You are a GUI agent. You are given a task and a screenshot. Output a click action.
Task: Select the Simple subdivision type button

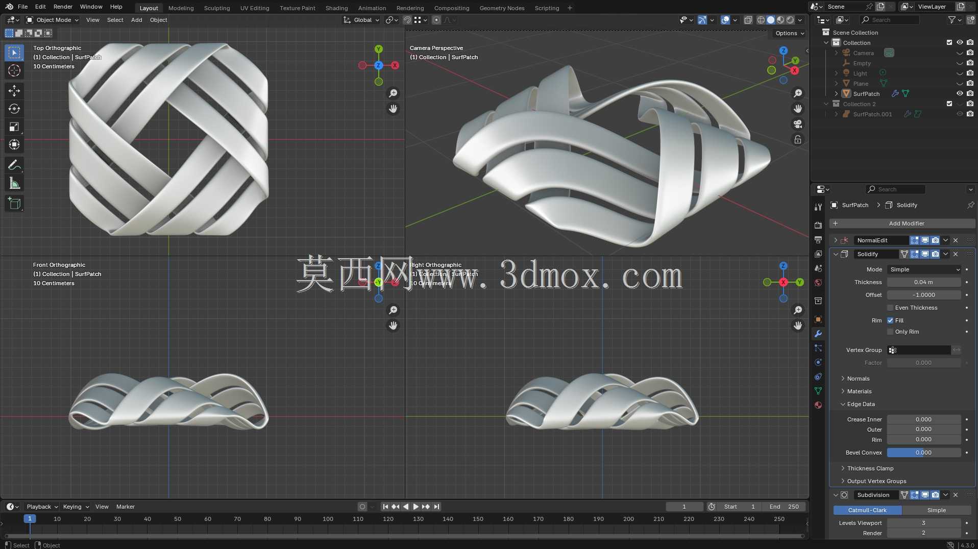pyautogui.click(x=936, y=510)
